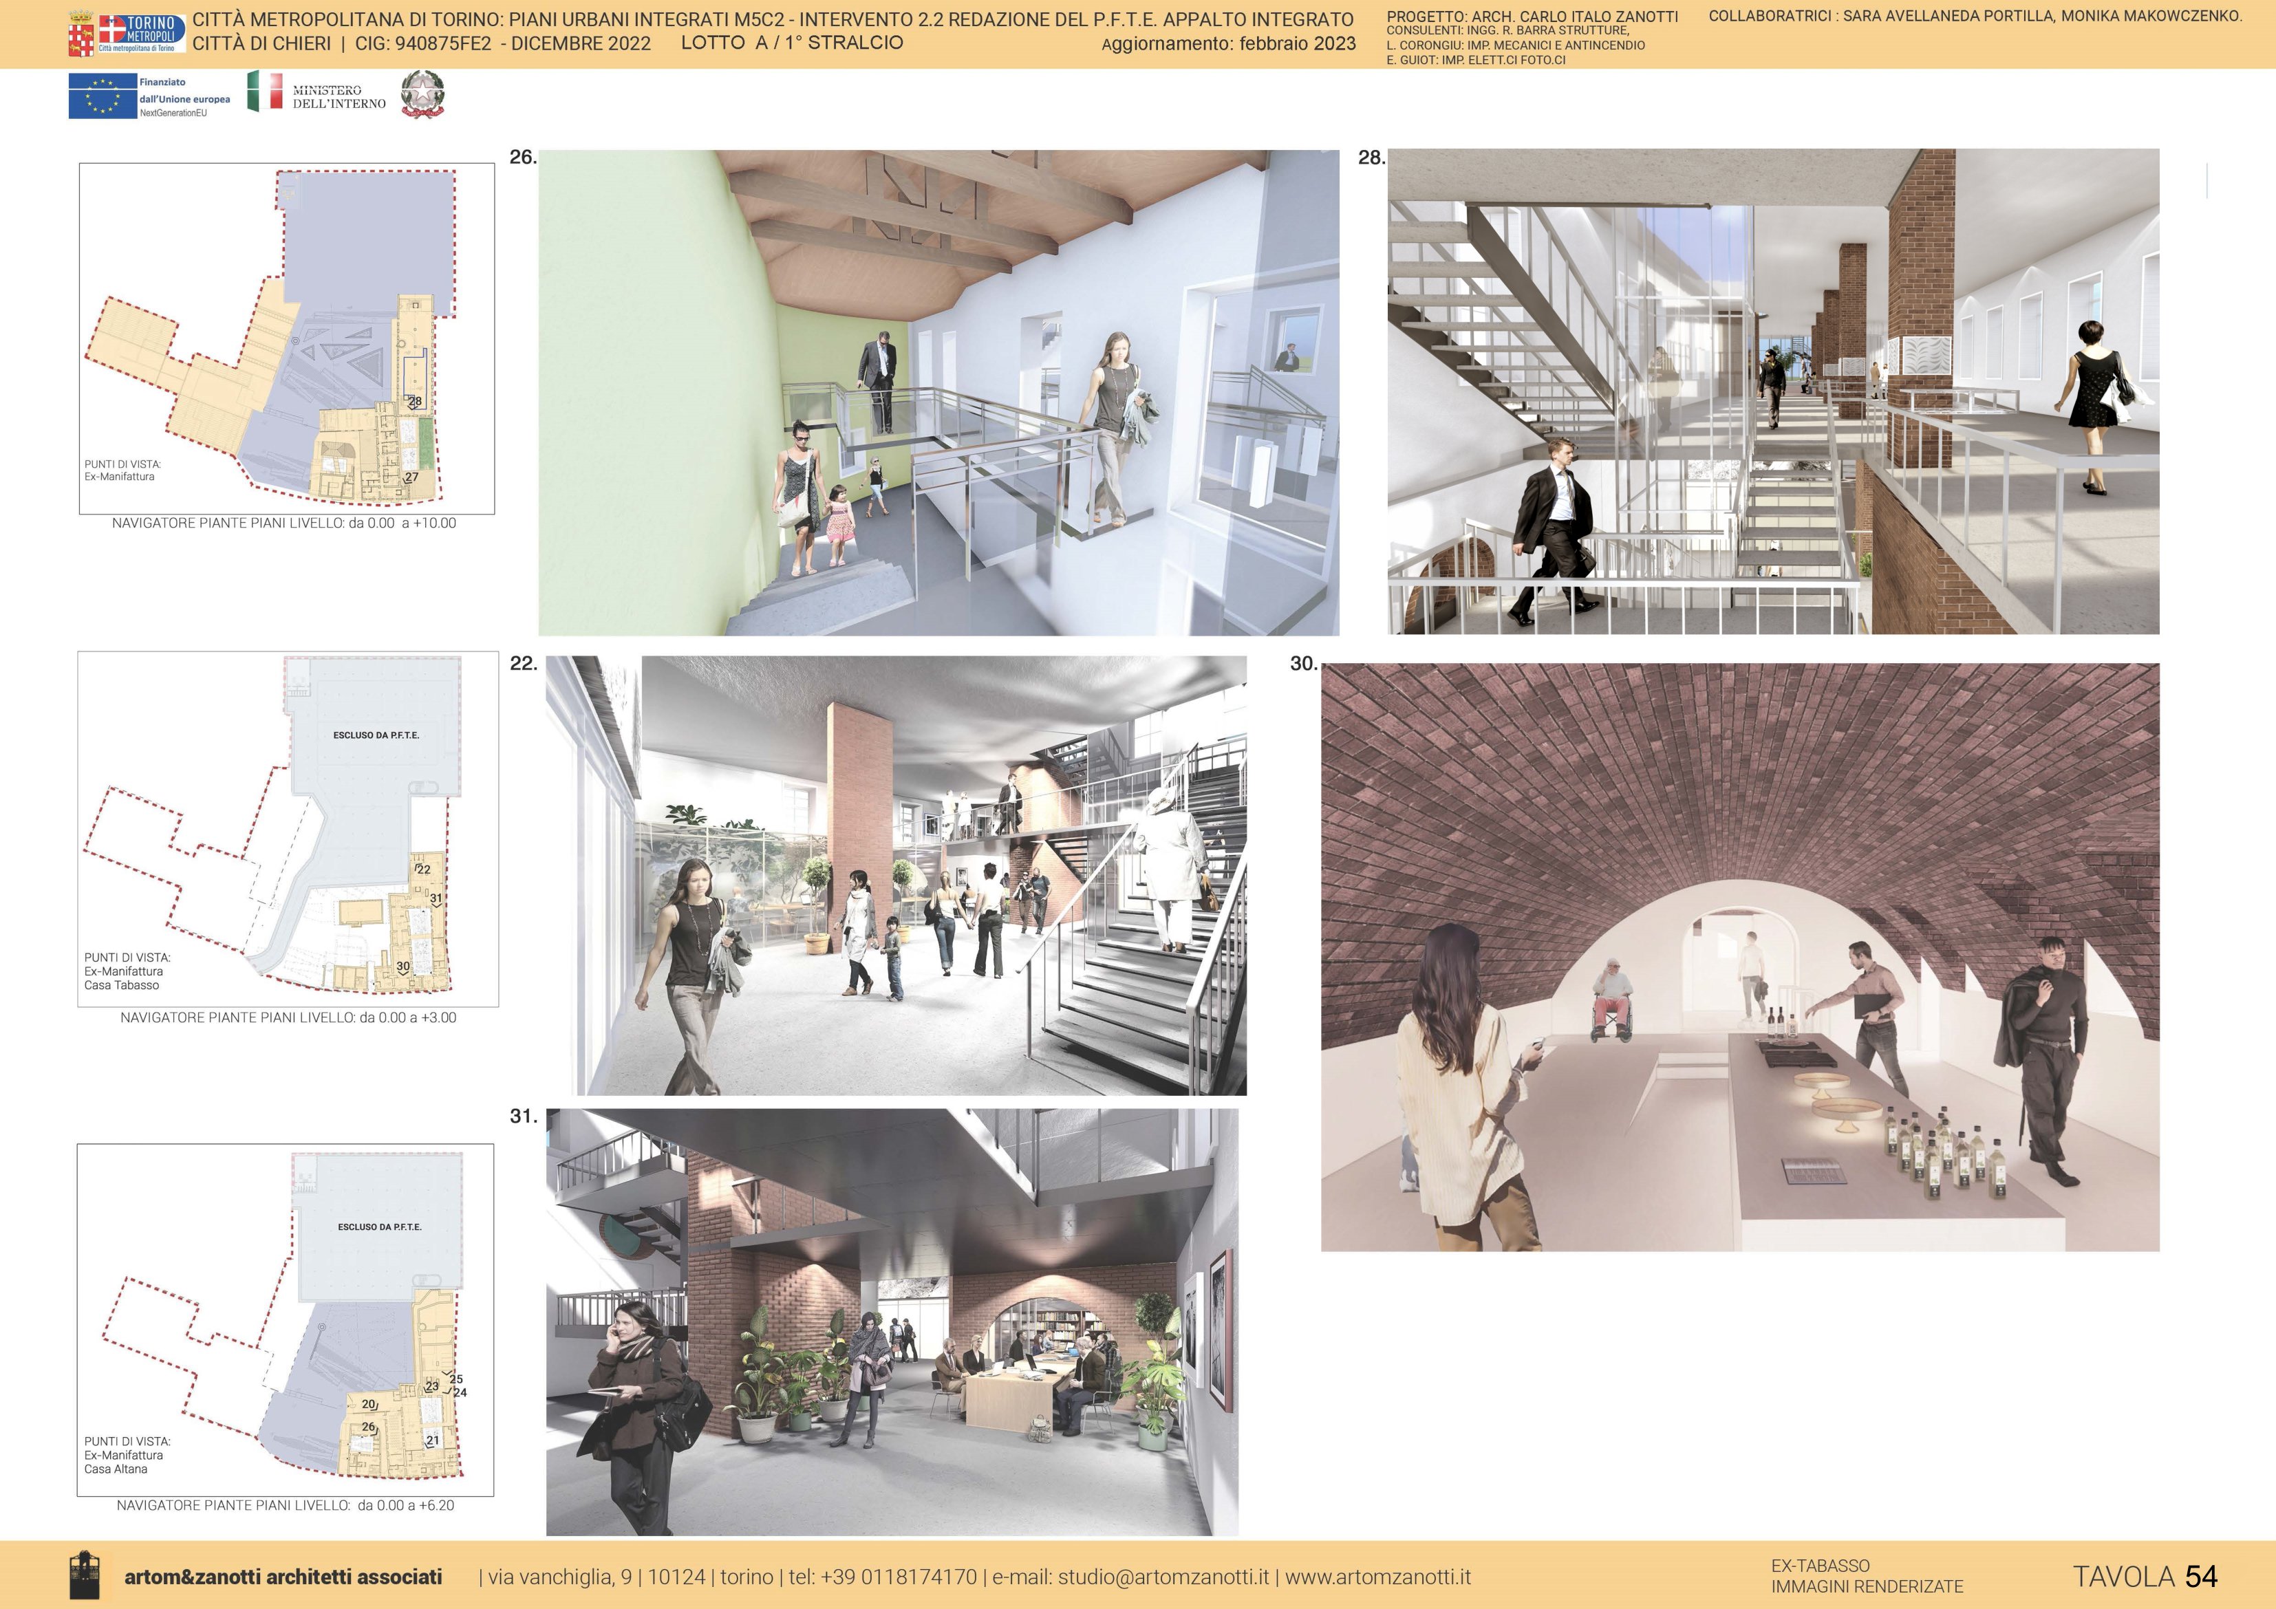Screen dimensions: 2276x1609
Task: Click the ESCLUSO DA P.F.T.E. label in middle plan
Action: 376,735
